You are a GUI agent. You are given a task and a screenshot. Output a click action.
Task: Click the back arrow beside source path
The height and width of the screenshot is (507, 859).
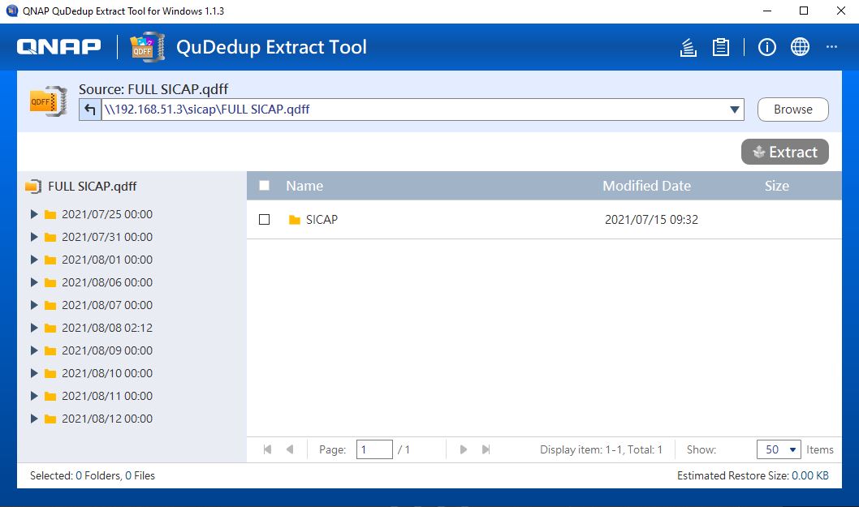(90, 110)
